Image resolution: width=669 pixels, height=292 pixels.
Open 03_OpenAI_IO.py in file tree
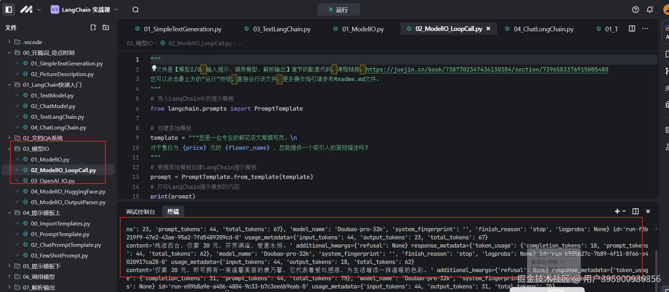pos(53,181)
